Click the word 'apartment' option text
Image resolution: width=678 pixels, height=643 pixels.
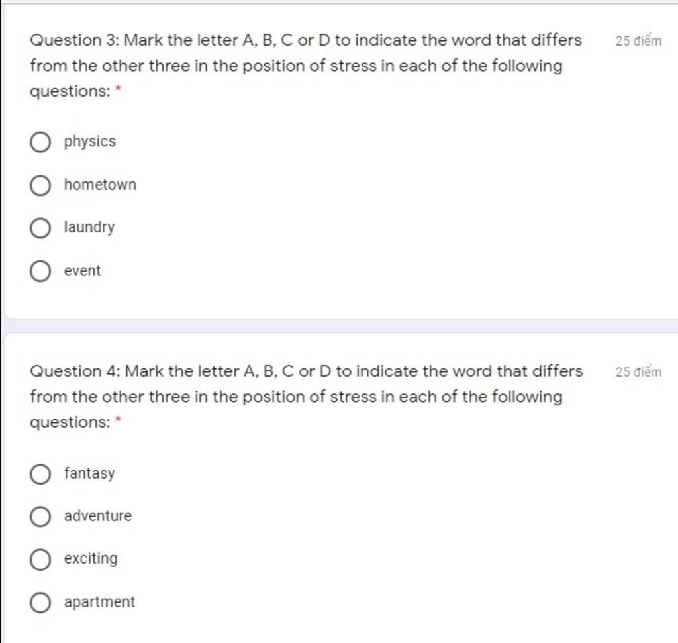click(99, 602)
